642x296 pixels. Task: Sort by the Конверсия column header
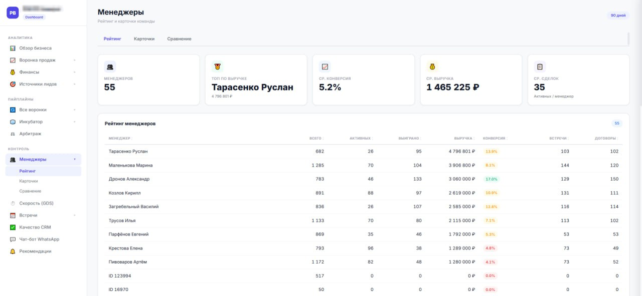pos(495,138)
